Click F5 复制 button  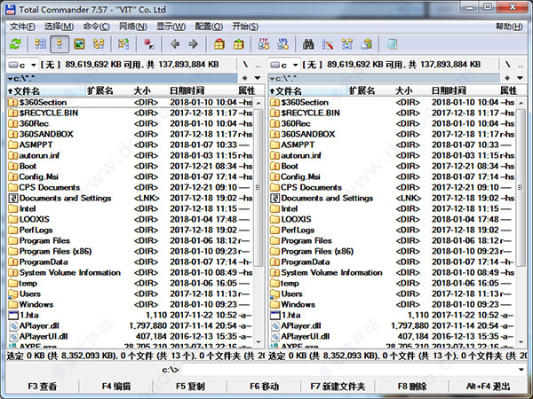(x=190, y=386)
